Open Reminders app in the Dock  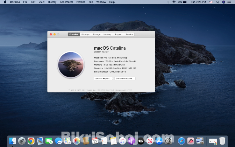click(104, 141)
